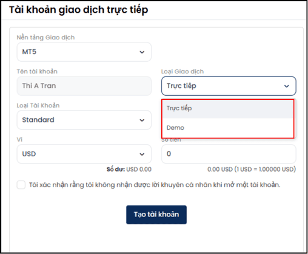
Task: Click the Số dư: USD 0.00 balance text
Action: click(129, 169)
